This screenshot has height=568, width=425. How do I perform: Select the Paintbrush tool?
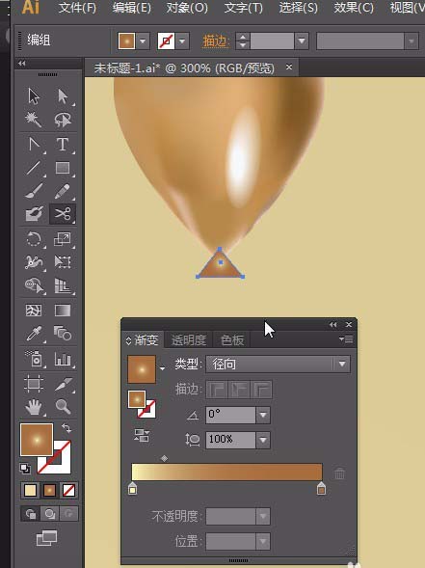(34, 191)
